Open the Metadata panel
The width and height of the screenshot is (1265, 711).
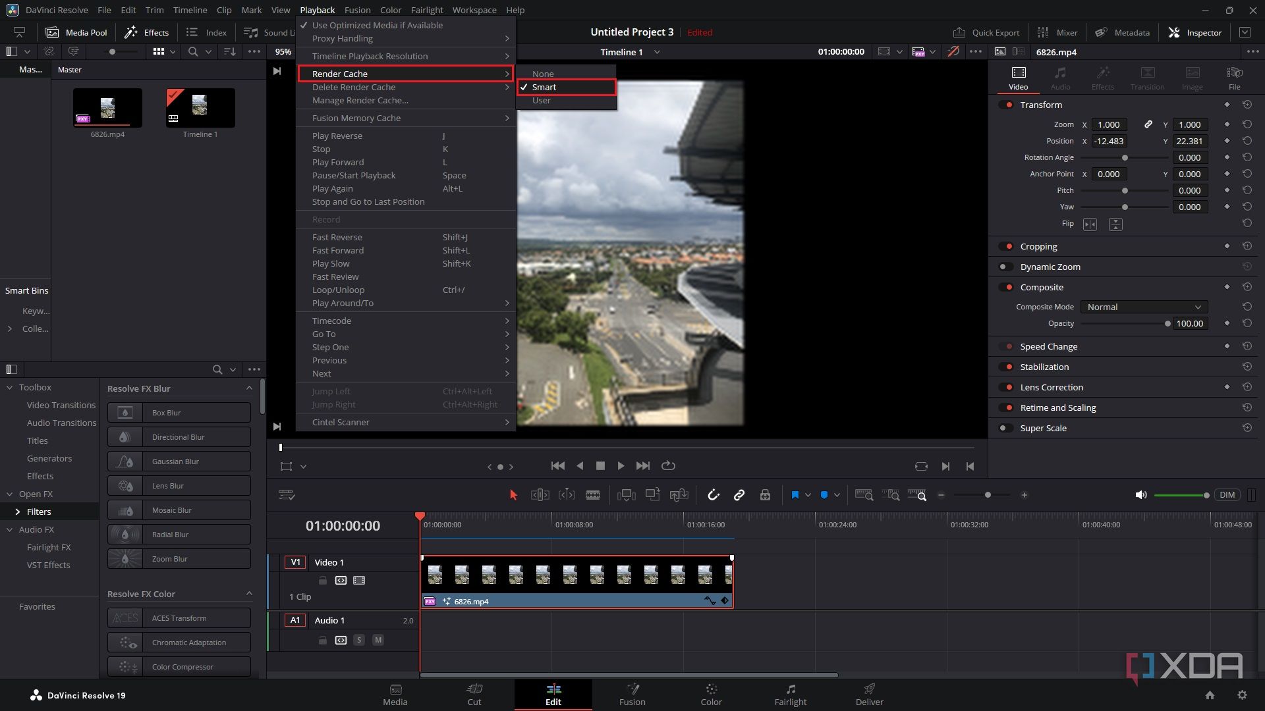tap(1122, 32)
